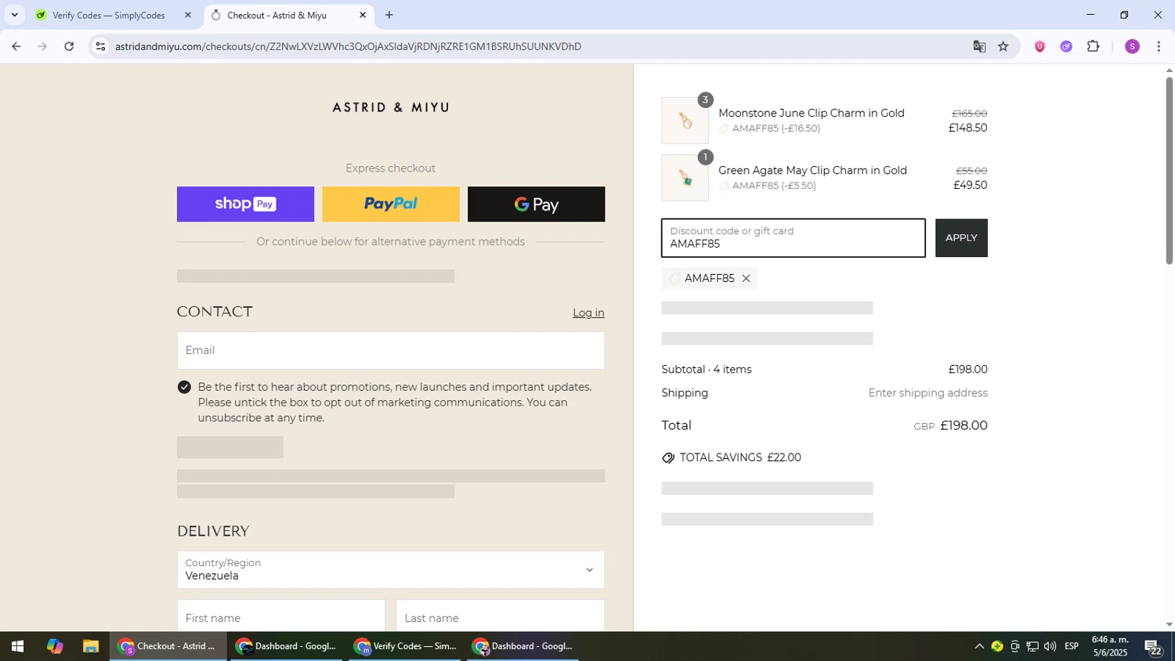Screen dimensions: 1175x661
Task: Open the Chrome three-dot menu
Action: point(1159,46)
